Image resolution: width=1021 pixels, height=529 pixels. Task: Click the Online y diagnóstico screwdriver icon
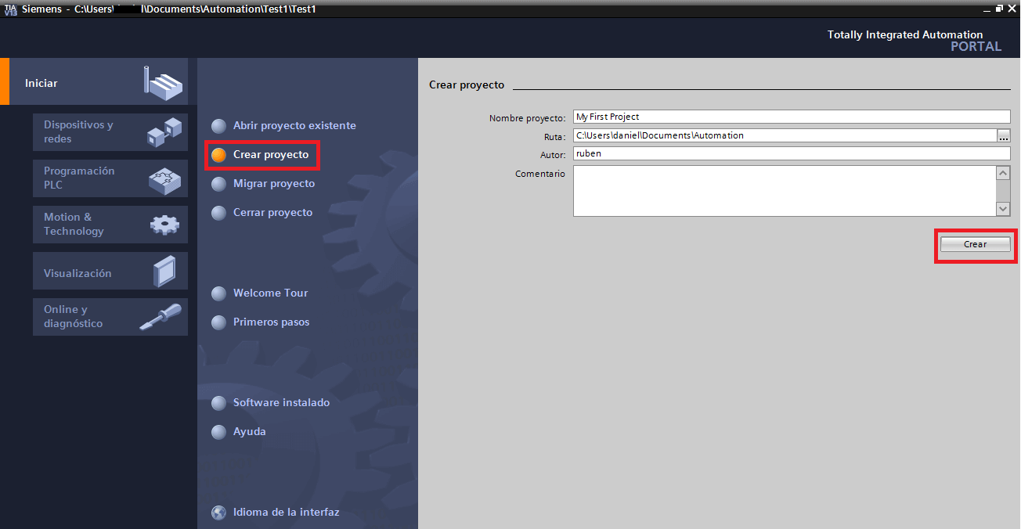tap(161, 317)
